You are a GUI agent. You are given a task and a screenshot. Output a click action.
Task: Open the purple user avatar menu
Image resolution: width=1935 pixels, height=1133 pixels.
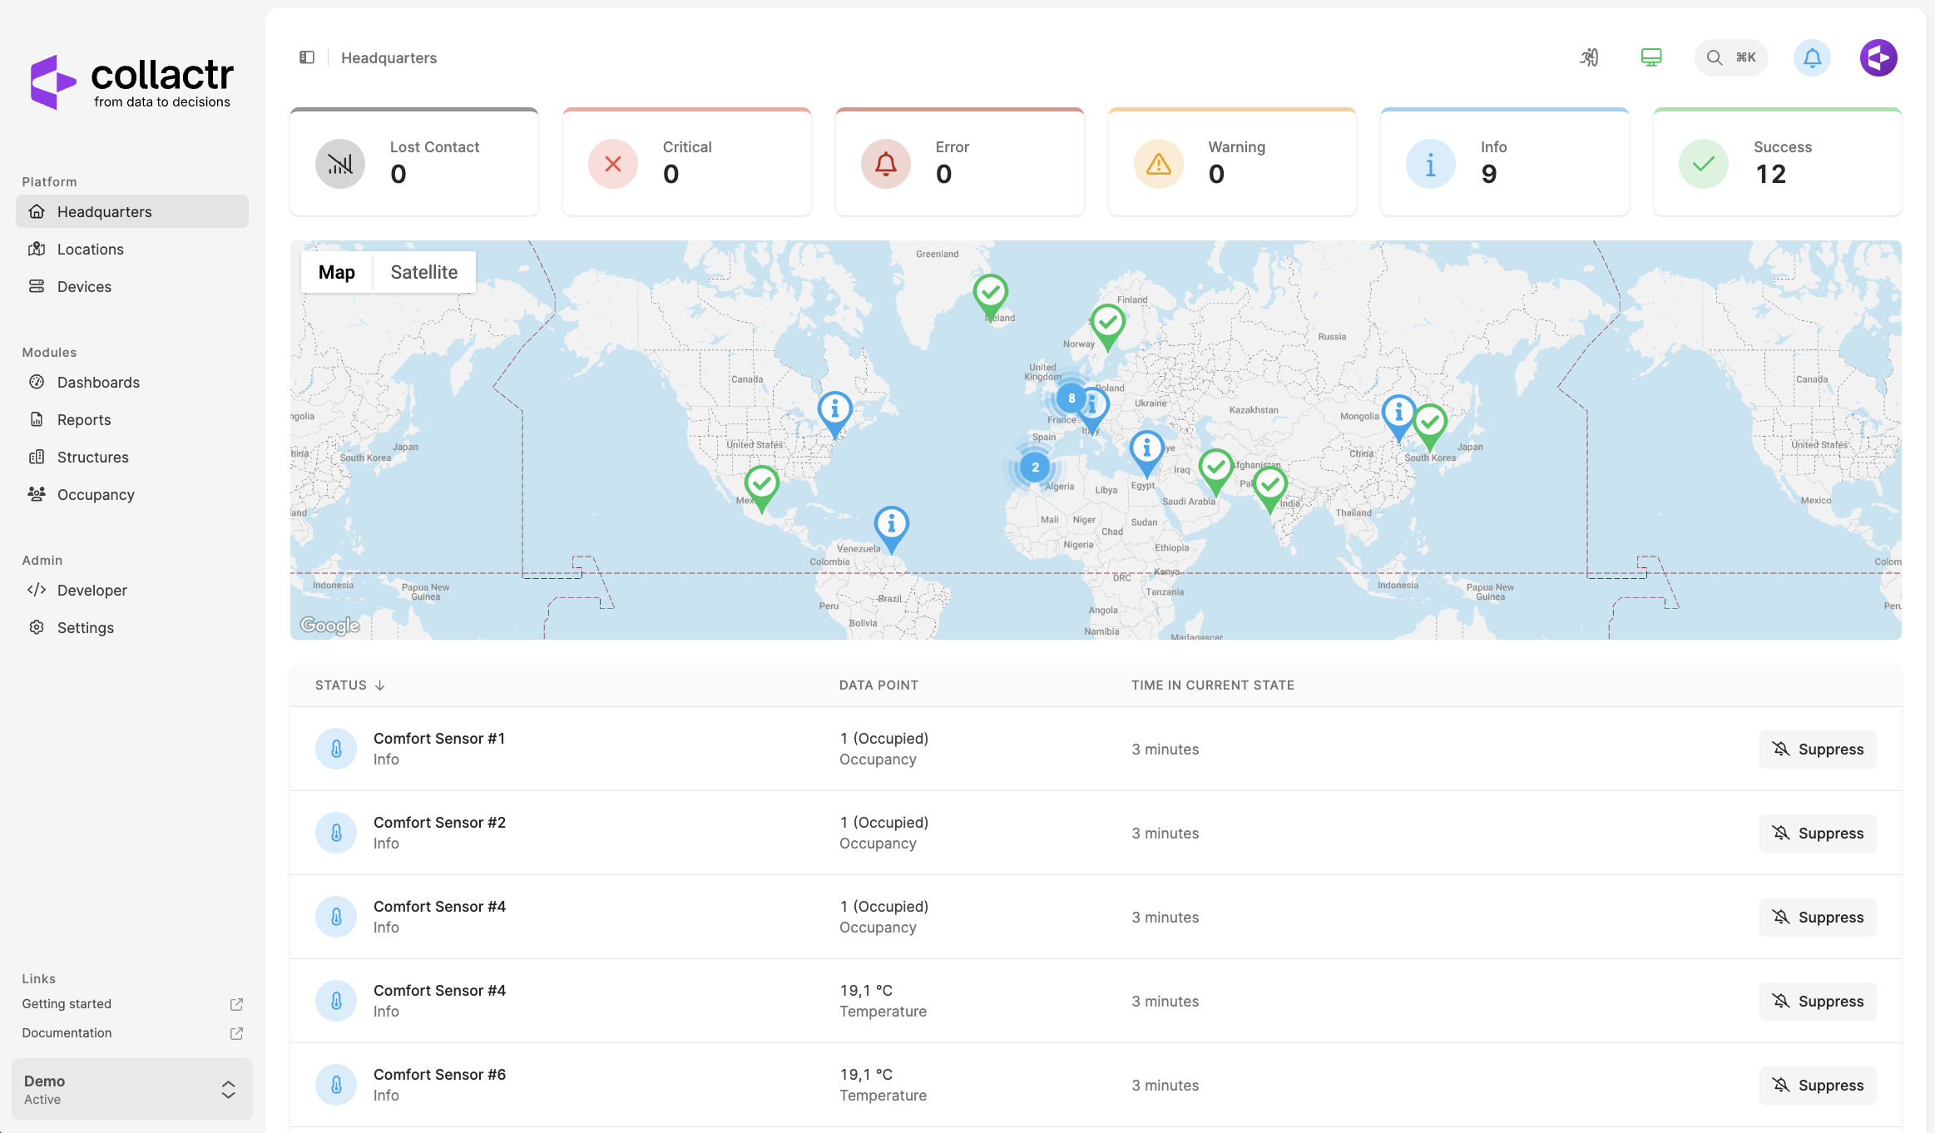pyautogui.click(x=1878, y=57)
